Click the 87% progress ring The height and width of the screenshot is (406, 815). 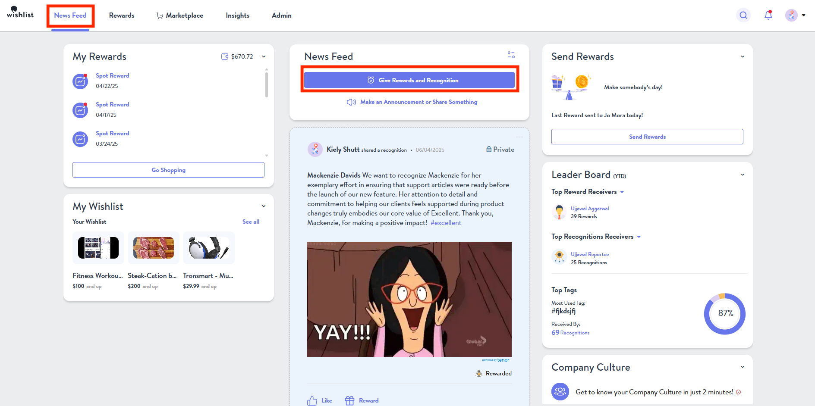coord(725,314)
